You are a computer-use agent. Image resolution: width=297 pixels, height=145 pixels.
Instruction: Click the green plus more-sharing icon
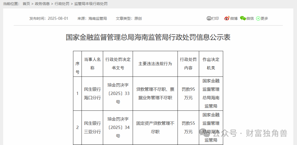tap(258, 18)
